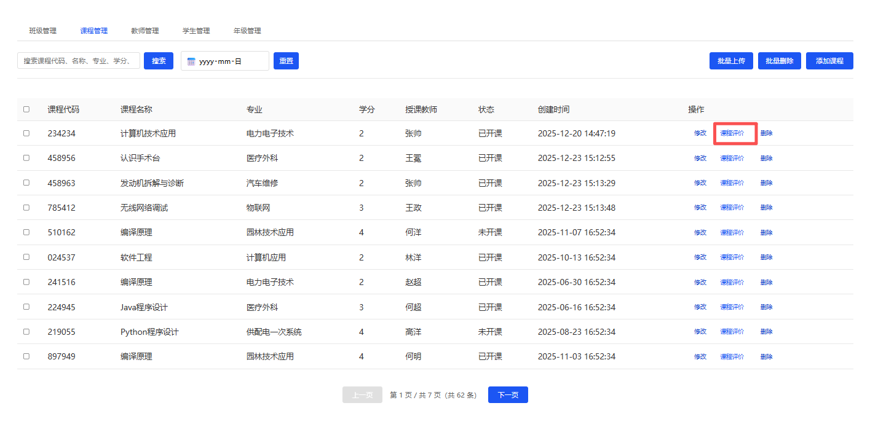Open the 添加课程 dialog

point(829,61)
